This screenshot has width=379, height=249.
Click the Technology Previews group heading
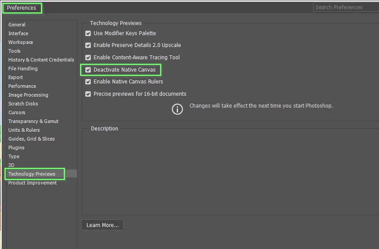tap(116, 23)
